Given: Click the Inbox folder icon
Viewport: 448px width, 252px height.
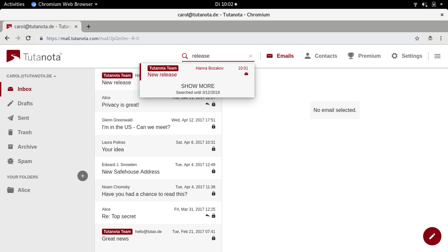Looking at the screenshot, I should 10,89.
